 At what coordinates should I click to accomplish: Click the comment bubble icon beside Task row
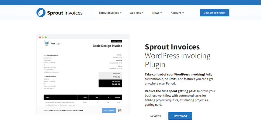pyautogui.click(x=41, y=98)
